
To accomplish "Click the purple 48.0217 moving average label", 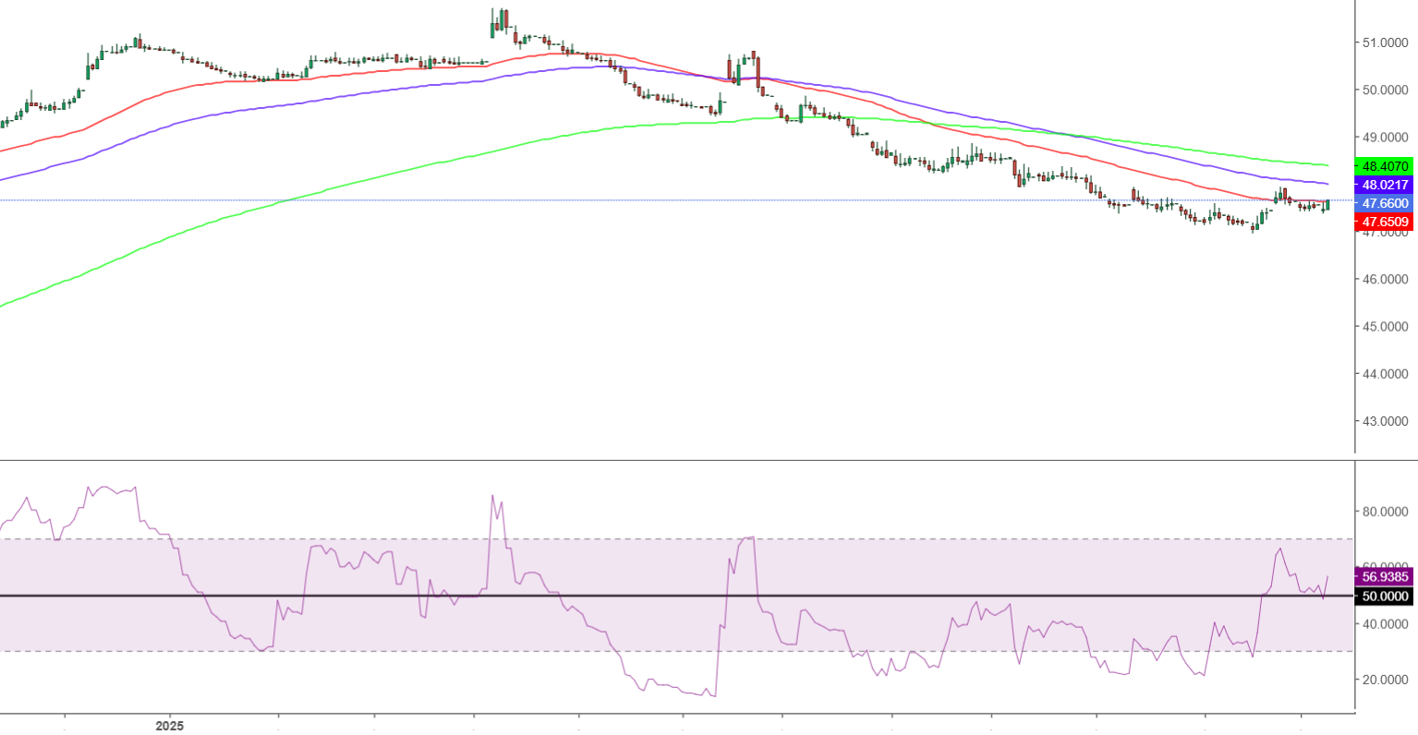I will 1384,185.
